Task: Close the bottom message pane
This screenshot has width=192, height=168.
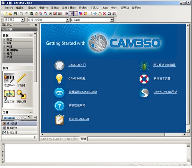Action: pos(3,144)
